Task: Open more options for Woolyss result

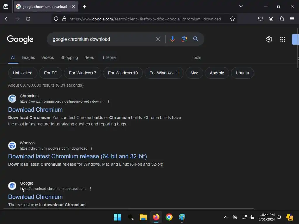Action: pyautogui.click(x=92, y=148)
